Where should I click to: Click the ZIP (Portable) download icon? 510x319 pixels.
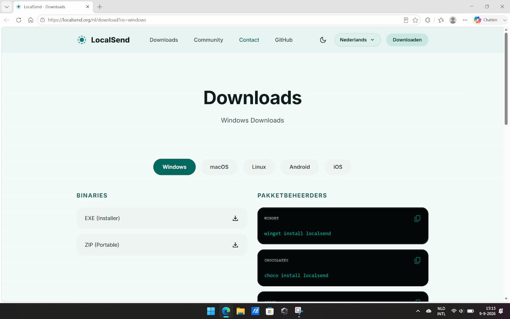pos(235,245)
